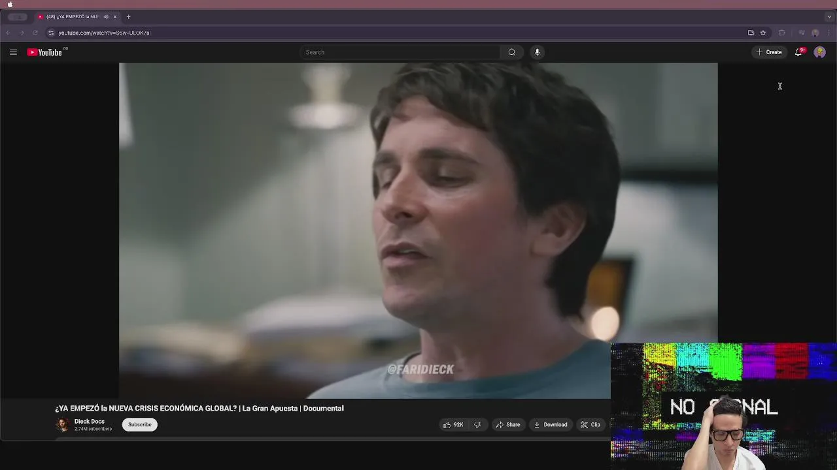Install the app via address bar icon
This screenshot has width=837, height=470.
click(751, 33)
